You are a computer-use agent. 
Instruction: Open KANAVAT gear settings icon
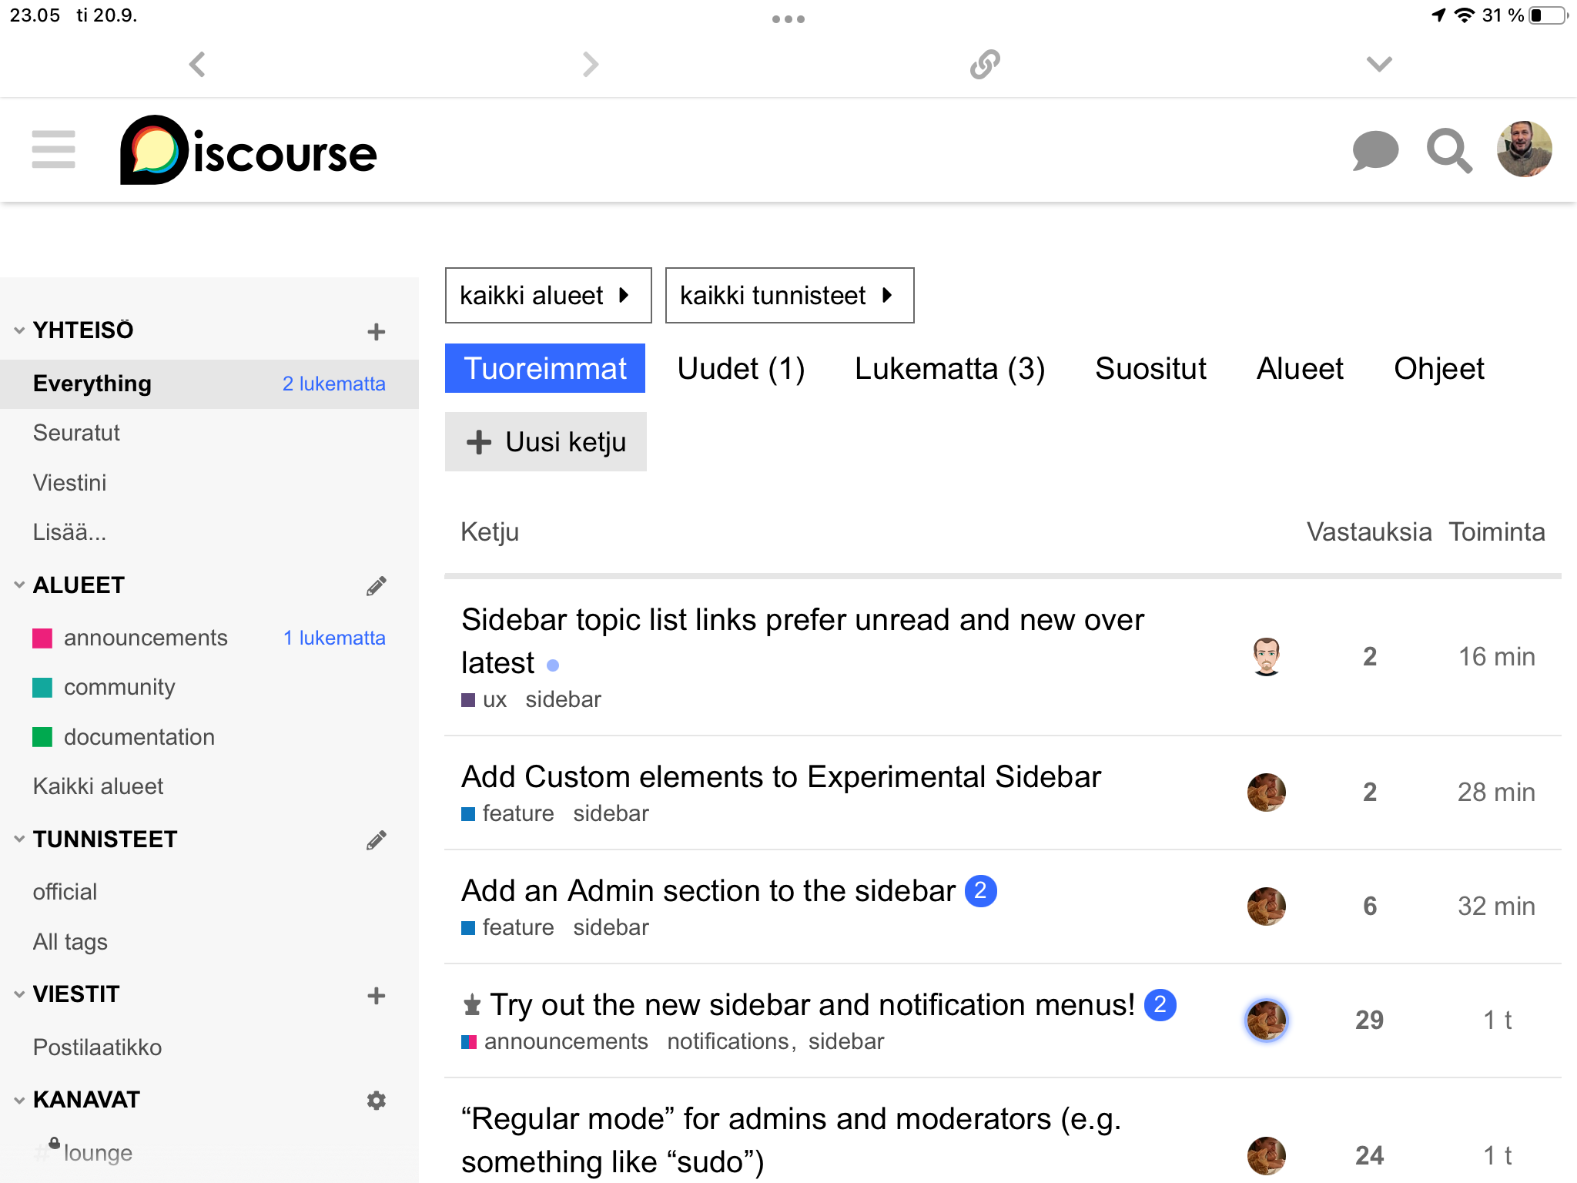(376, 1100)
